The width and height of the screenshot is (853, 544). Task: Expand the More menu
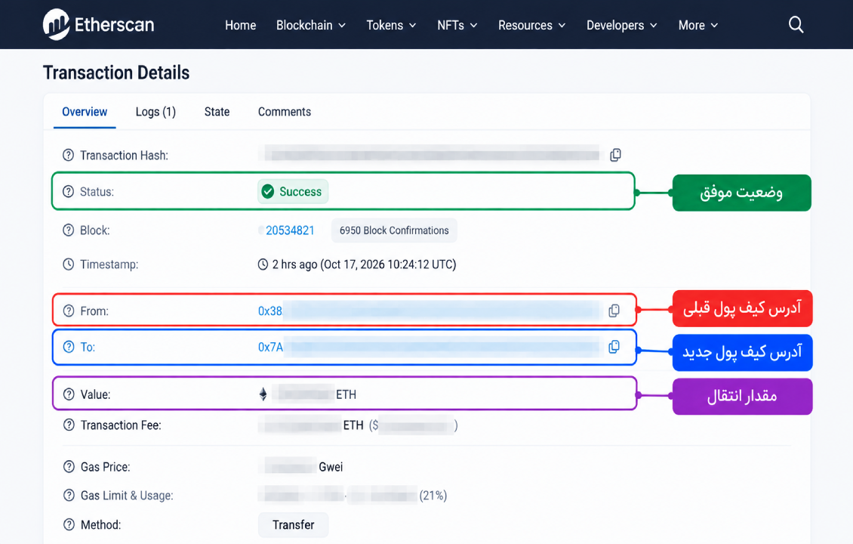[x=698, y=25]
